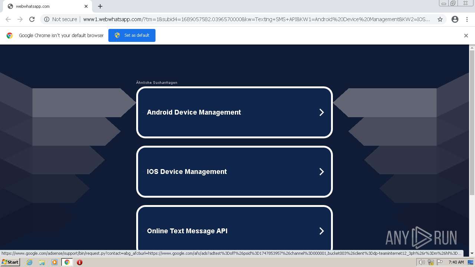Click the page's vertical scrollbar thumb
475x267 pixels.
click(x=472, y=123)
